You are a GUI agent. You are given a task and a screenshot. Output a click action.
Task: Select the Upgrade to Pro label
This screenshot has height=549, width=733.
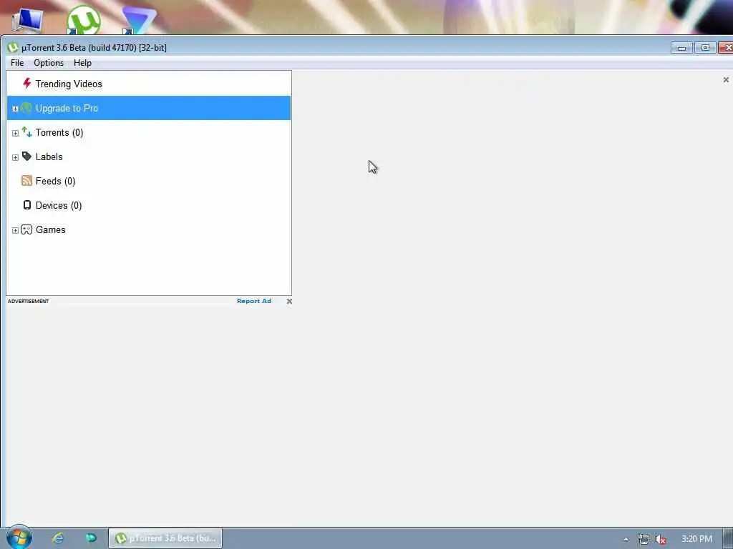[x=67, y=109]
